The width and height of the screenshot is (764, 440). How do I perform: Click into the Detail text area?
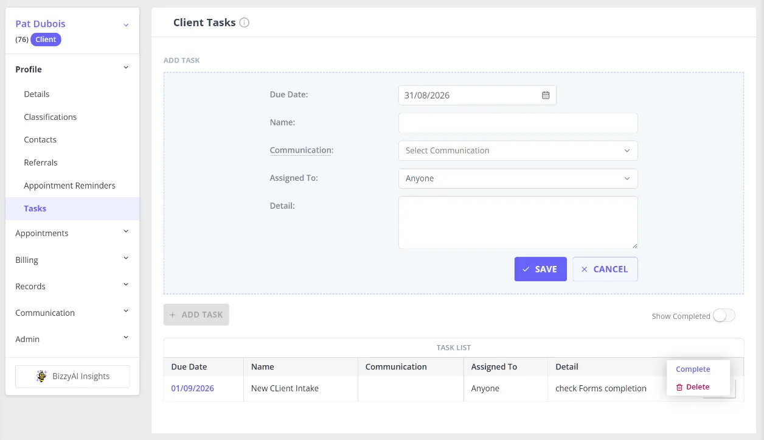(x=518, y=222)
